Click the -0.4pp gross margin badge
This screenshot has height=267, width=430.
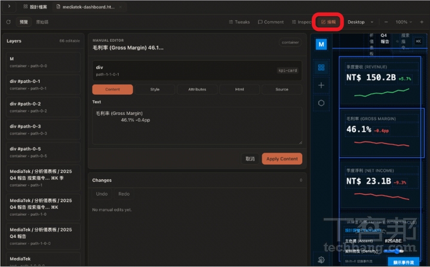click(381, 131)
